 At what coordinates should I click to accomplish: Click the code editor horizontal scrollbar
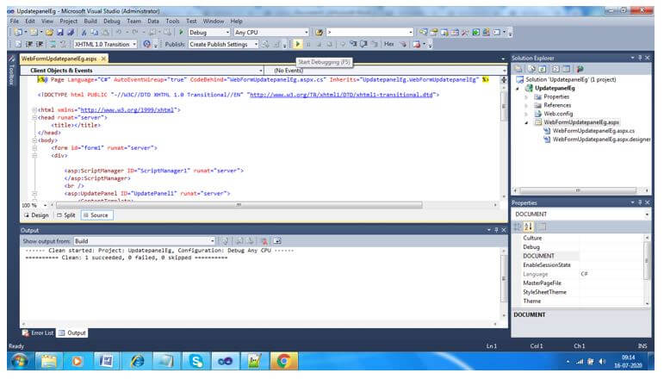239,205
